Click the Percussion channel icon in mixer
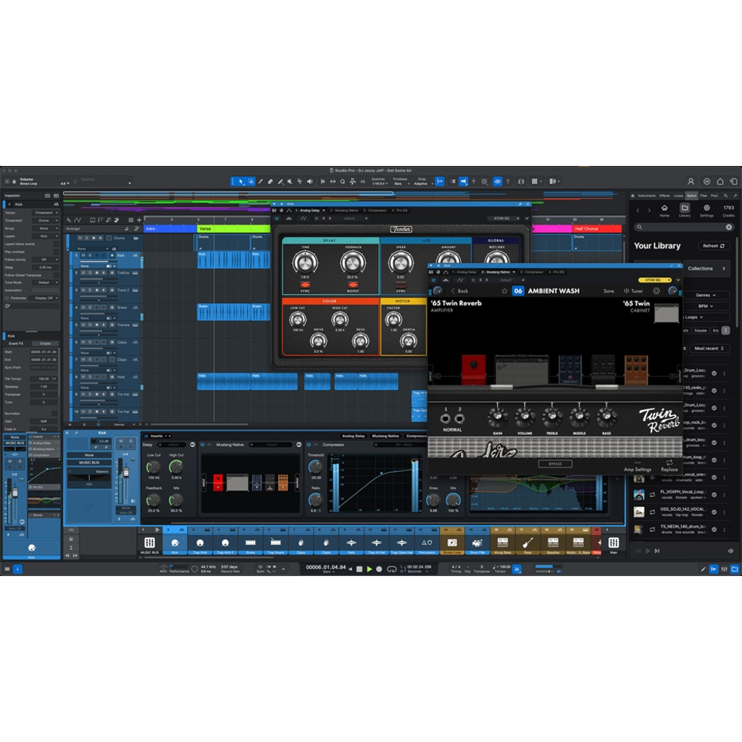Viewport: 742px width, 742px height. pyautogui.click(x=427, y=543)
